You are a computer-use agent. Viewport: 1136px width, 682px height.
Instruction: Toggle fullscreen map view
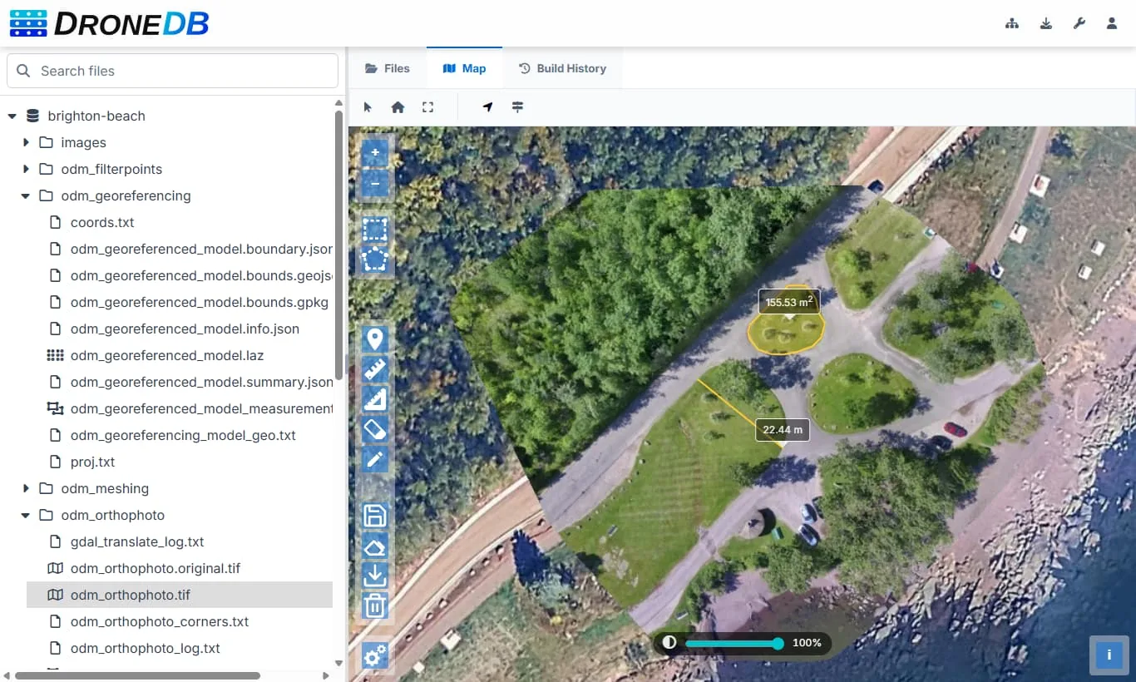[427, 107]
